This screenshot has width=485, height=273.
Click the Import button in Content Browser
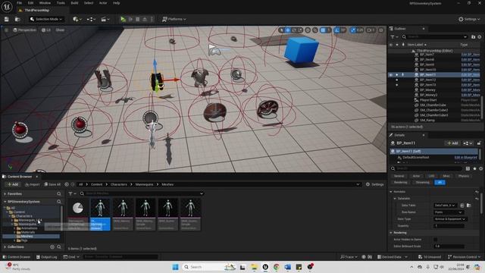(x=33, y=184)
